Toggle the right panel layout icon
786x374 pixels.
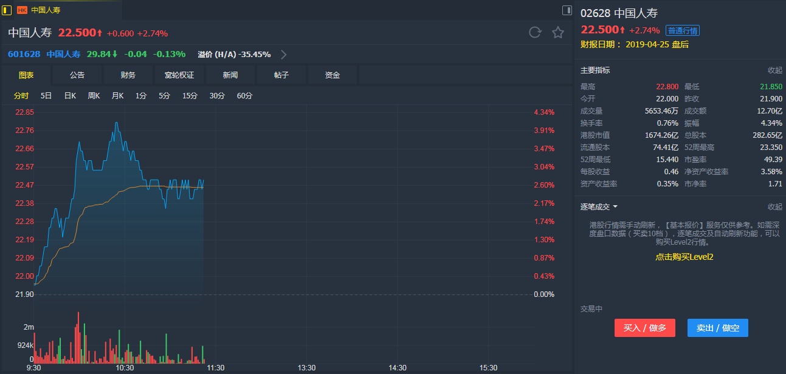tap(567, 10)
